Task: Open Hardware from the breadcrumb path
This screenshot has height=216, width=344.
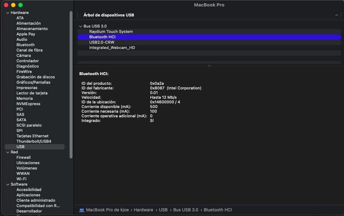Action: 143,210
